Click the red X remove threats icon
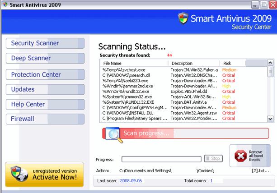This screenshot has height=193, width=277. click(240, 156)
